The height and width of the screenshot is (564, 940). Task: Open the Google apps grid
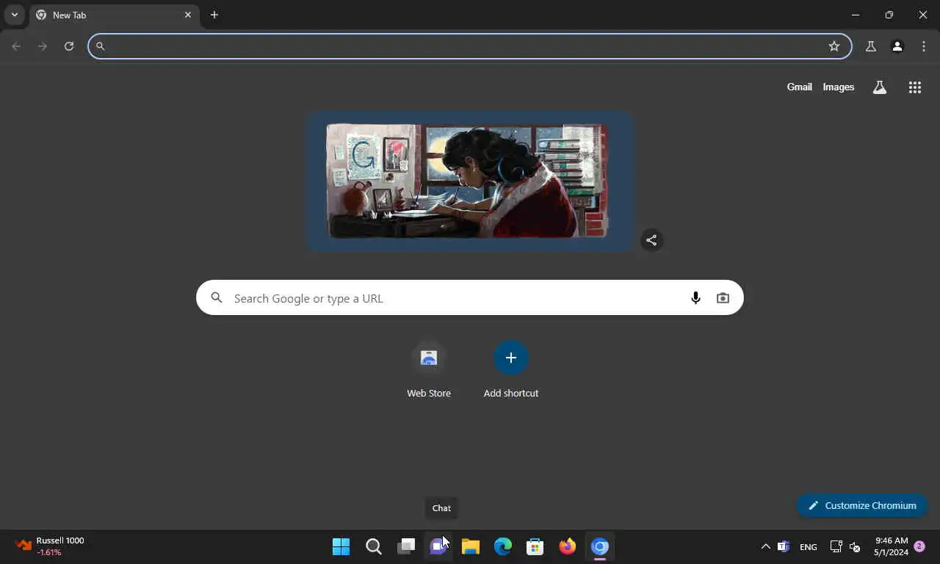pyautogui.click(x=915, y=87)
